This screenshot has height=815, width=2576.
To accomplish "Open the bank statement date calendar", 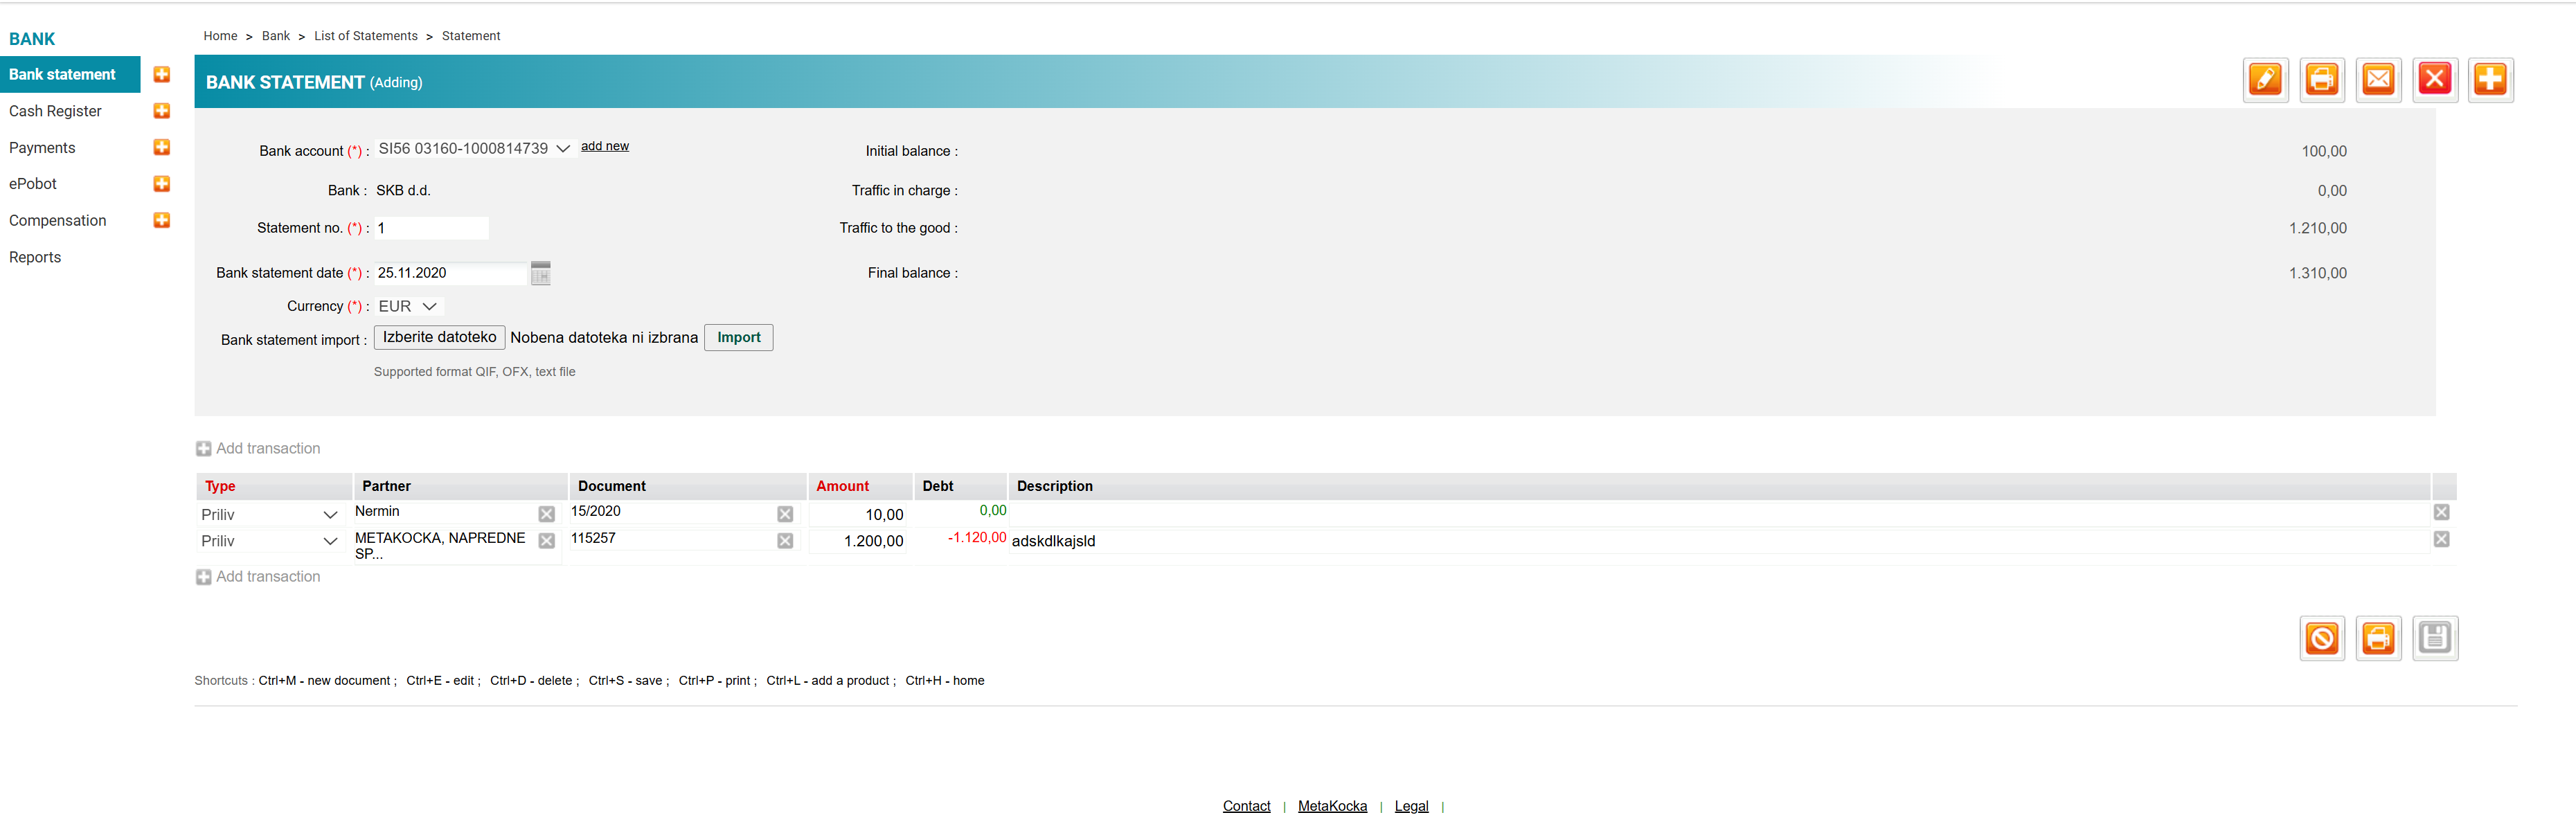I will coord(541,273).
